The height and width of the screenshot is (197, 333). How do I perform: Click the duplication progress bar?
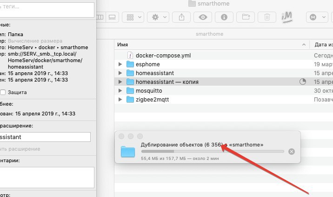tap(213, 151)
